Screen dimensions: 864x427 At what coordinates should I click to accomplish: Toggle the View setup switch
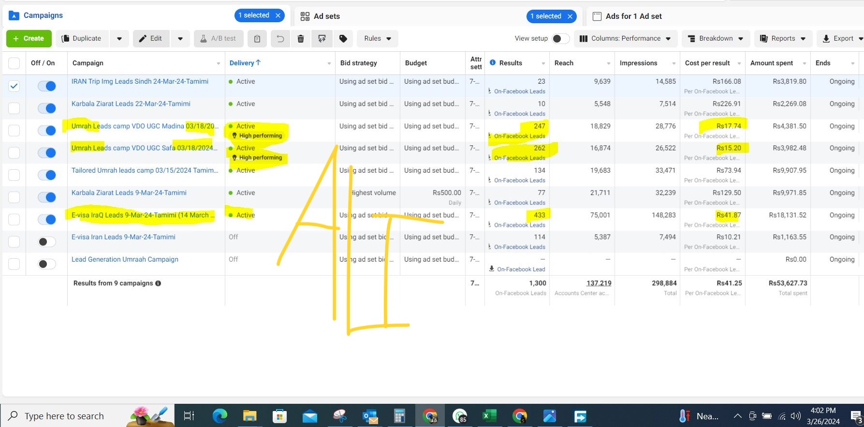tap(560, 39)
